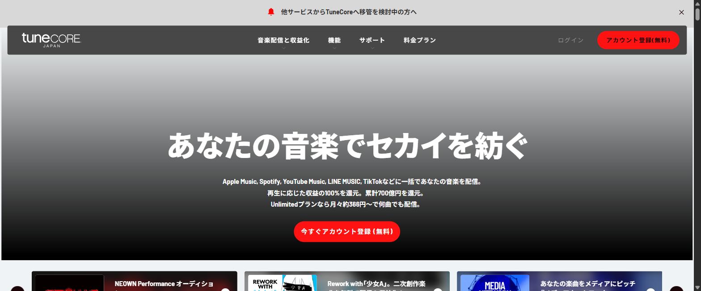Click the page vertical scrollbar thumb
The image size is (701, 291).
point(697,14)
